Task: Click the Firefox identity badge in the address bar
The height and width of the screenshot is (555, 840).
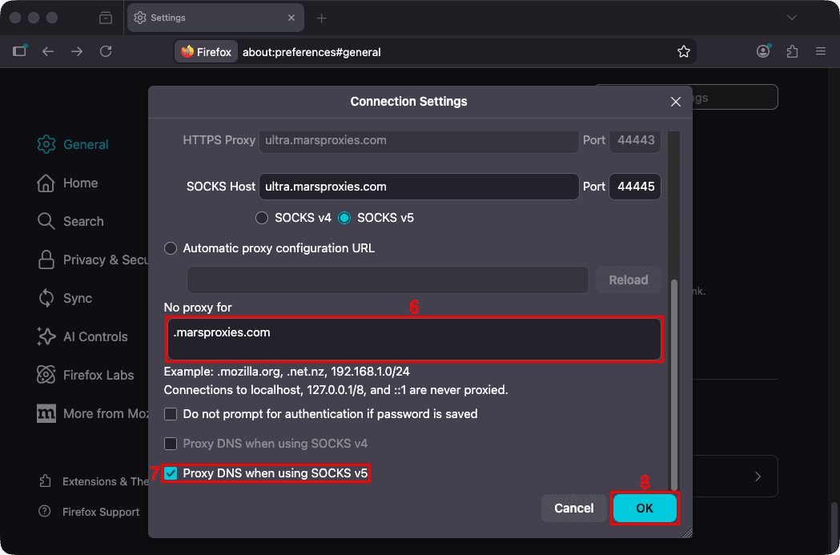Action: click(207, 52)
